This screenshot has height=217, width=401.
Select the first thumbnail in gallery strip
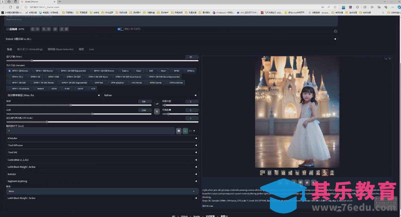click(262, 173)
